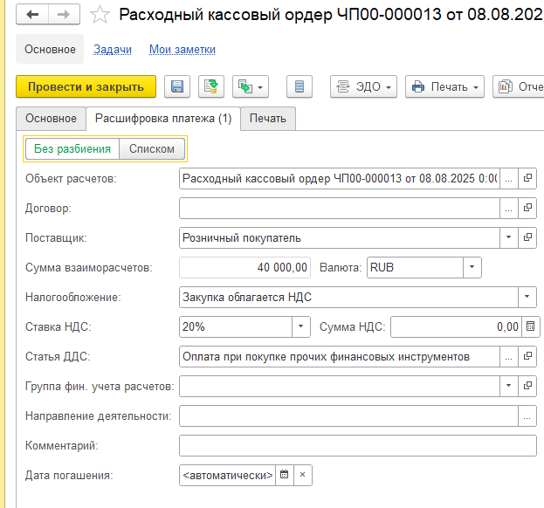Choose Объект расчетов via ellipsis button
The image size is (544, 508).
click(508, 179)
